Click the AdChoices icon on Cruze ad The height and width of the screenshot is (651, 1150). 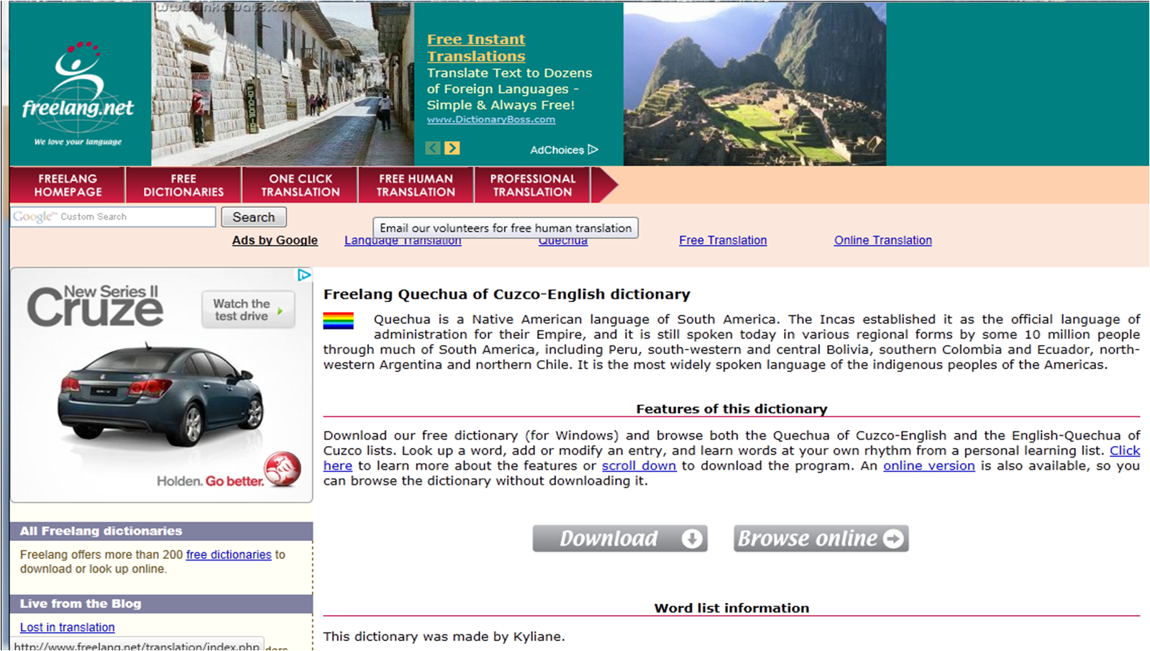tap(304, 275)
